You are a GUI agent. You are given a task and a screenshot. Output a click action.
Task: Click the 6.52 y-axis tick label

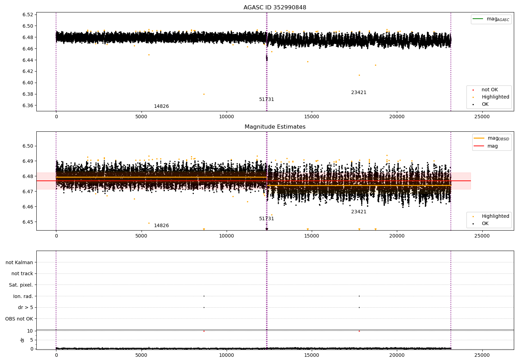(28, 15)
